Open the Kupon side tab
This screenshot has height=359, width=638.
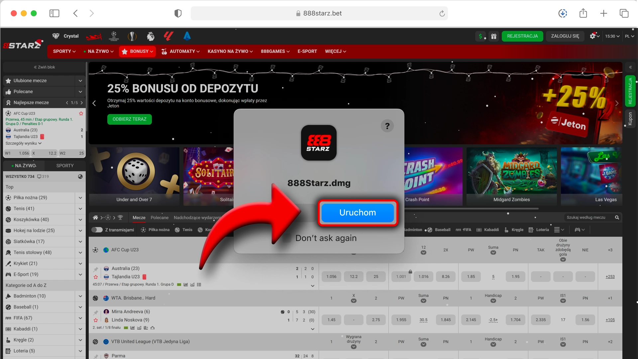(630, 118)
